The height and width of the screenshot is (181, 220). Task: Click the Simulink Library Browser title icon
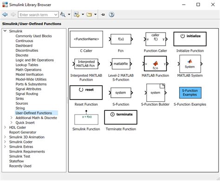5,5
